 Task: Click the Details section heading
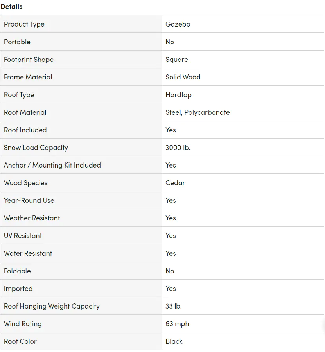(12, 7)
